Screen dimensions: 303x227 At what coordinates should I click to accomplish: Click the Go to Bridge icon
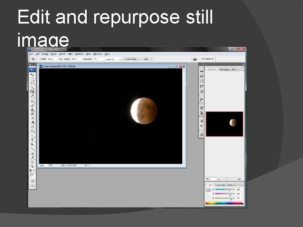tap(195, 59)
